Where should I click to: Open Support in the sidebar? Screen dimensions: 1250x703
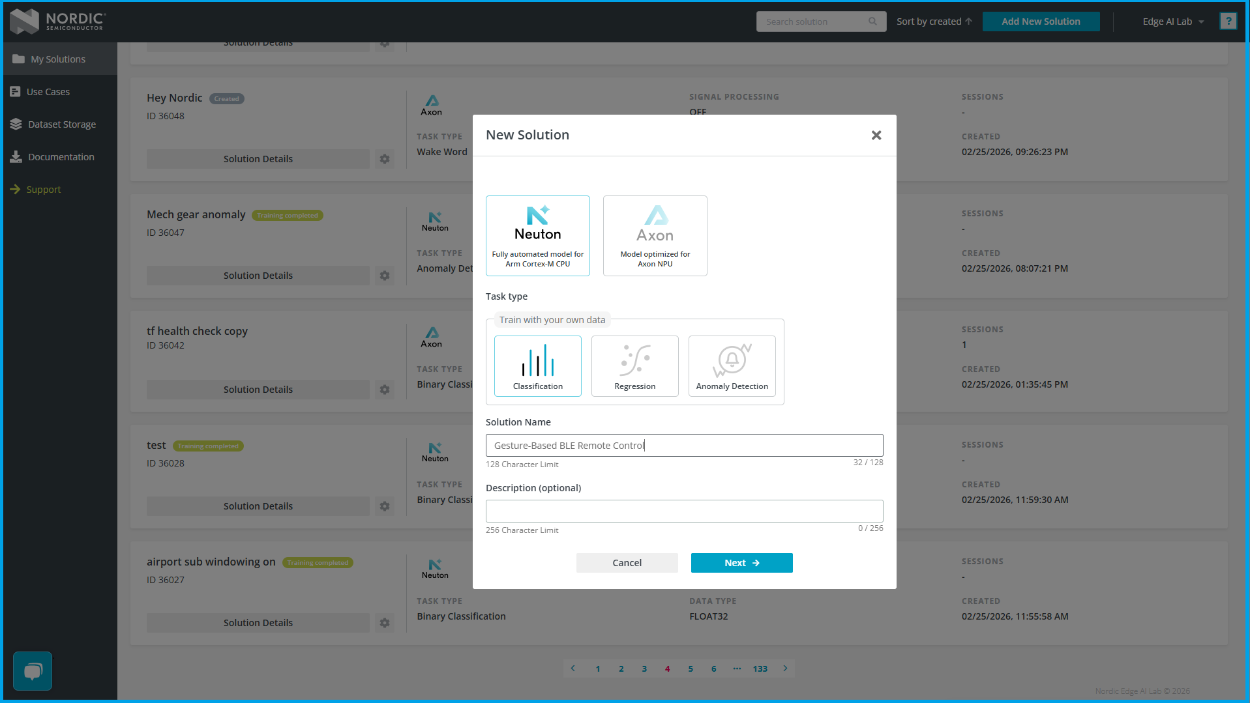tap(60, 190)
